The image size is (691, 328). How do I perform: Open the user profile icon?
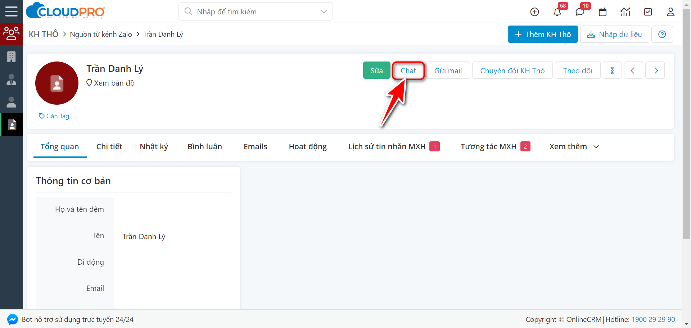pyautogui.click(x=670, y=12)
